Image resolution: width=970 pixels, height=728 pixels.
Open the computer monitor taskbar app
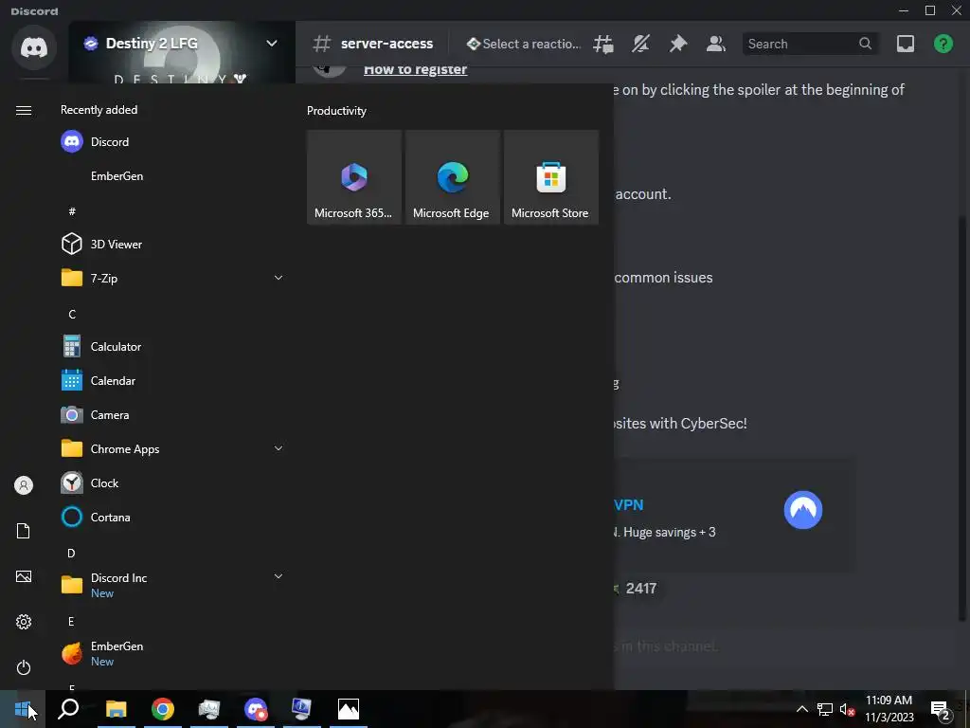302,709
